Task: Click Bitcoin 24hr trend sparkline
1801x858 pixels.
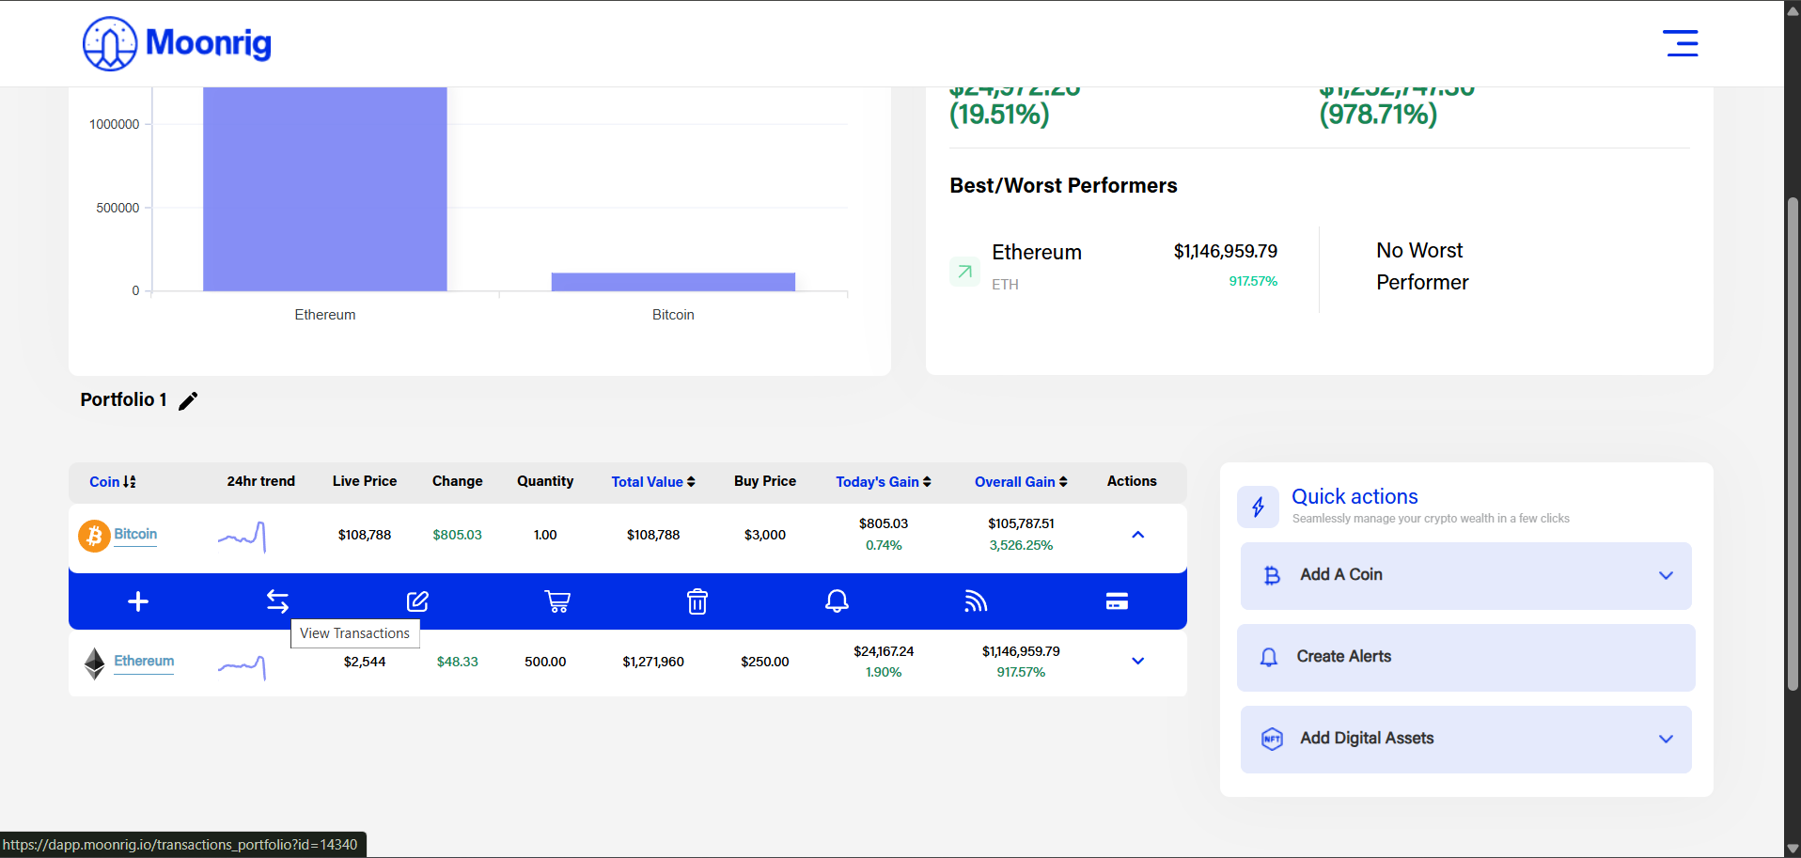Action: [243, 537]
